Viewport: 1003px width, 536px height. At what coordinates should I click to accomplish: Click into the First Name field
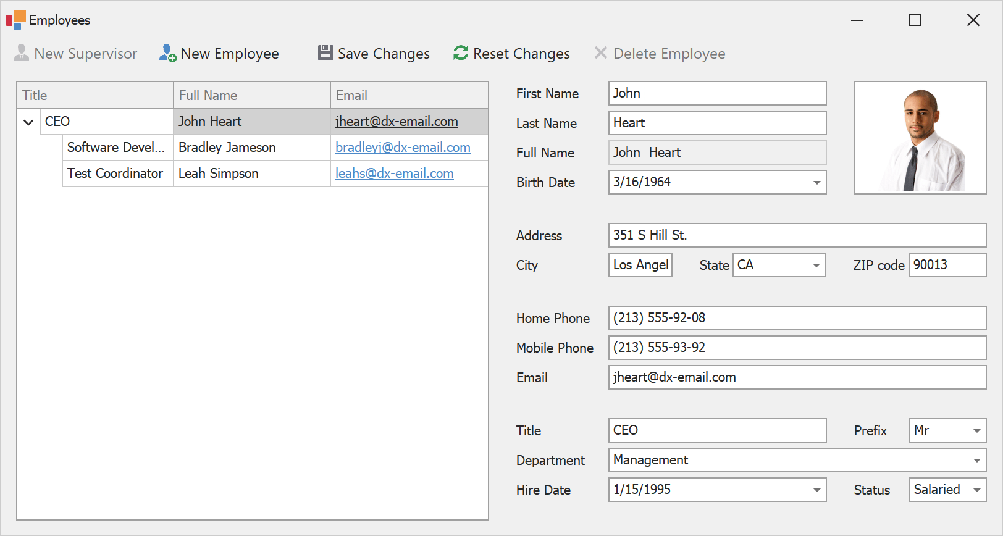pos(717,93)
